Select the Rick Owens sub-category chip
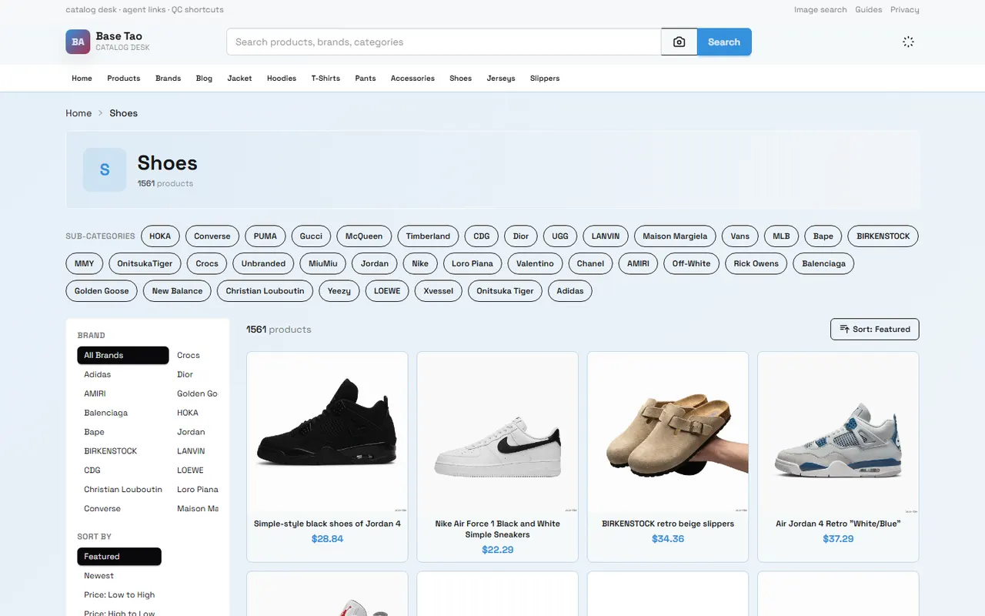Screen dimensions: 985x616 pyautogui.click(x=756, y=263)
